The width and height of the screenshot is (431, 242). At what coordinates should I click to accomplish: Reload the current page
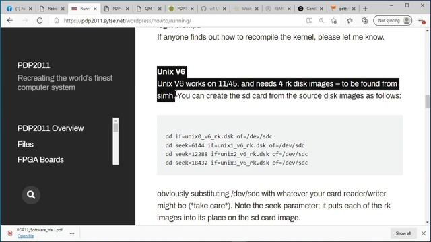coord(40,21)
